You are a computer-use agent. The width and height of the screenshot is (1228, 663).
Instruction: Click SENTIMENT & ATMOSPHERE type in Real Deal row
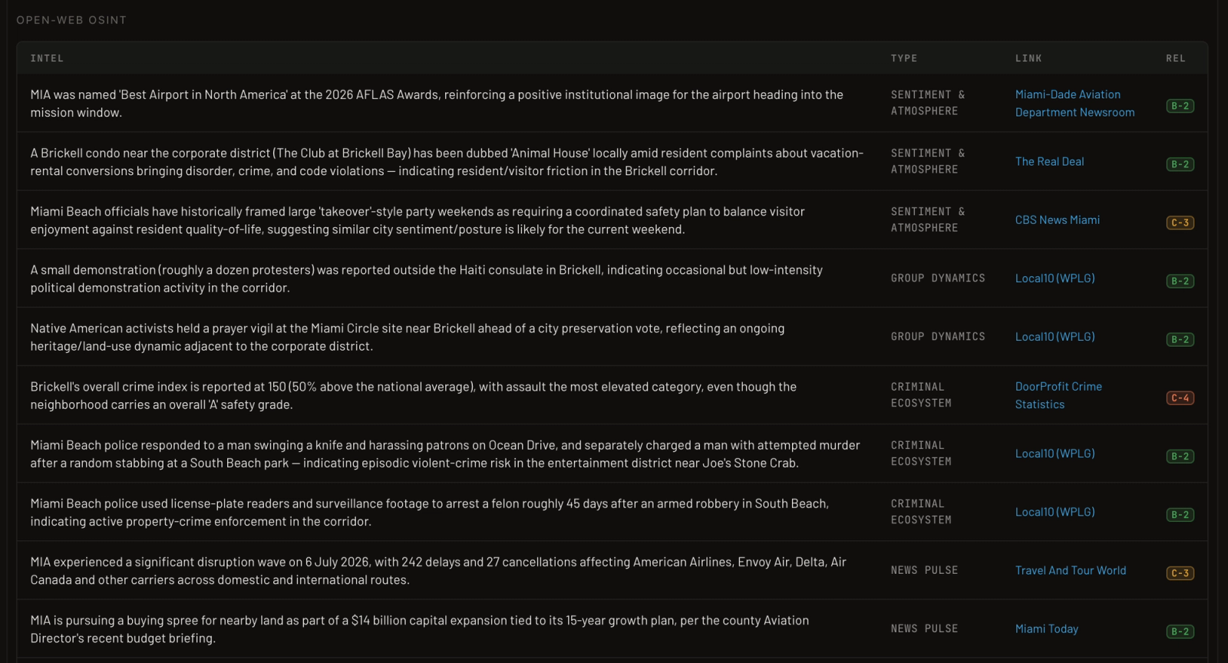click(x=928, y=161)
